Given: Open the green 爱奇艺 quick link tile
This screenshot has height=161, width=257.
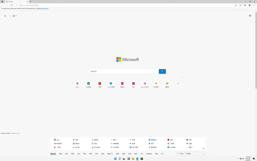Looking at the screenshot, I should (x=167, y=85).
